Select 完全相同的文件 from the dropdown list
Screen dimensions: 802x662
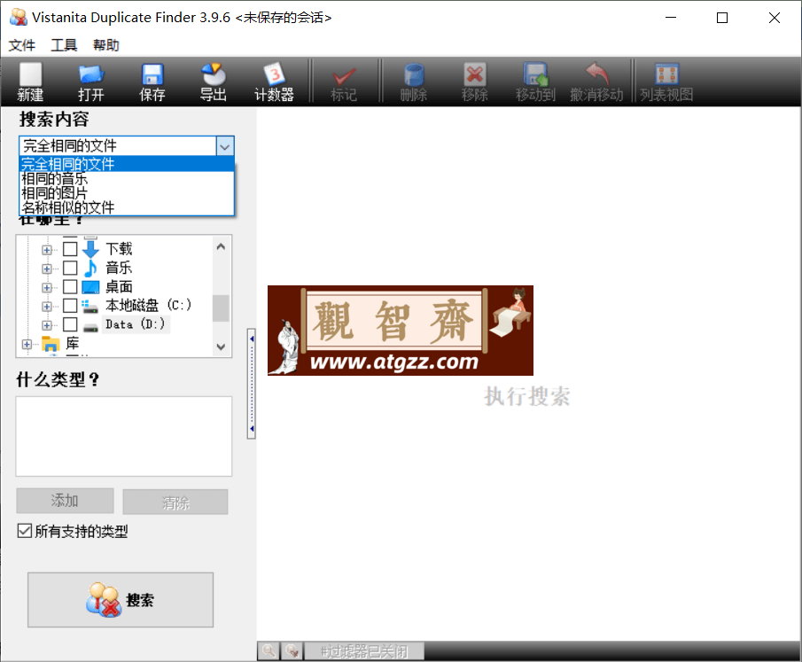[x=127, y=164]
